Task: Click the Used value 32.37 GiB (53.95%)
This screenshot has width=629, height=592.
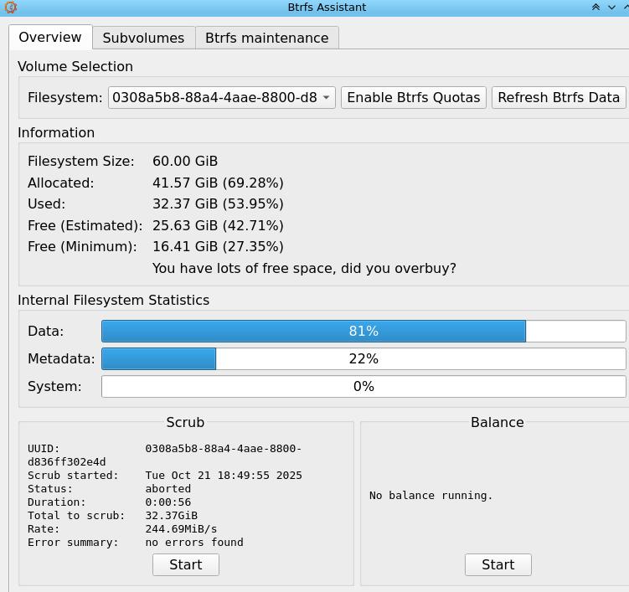Action: click(218, 203)
